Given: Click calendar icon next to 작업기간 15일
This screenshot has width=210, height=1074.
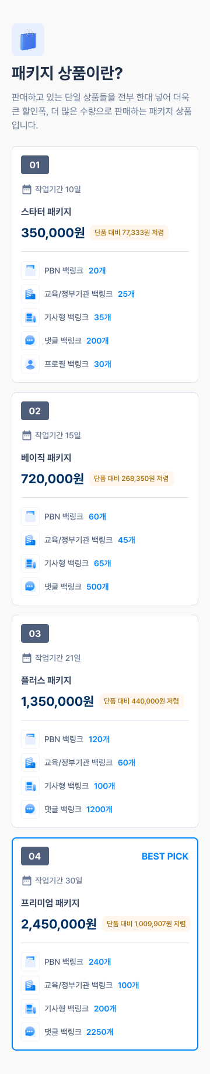Looking at the screenshot, I should (x=26, y=435).
